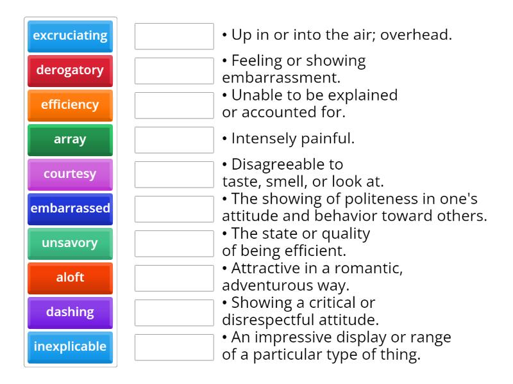The height and width of the screenshot is (384, 513).
Task: Click the box for 'Disagreeable to taste'
Action: [x=174, y=175]
